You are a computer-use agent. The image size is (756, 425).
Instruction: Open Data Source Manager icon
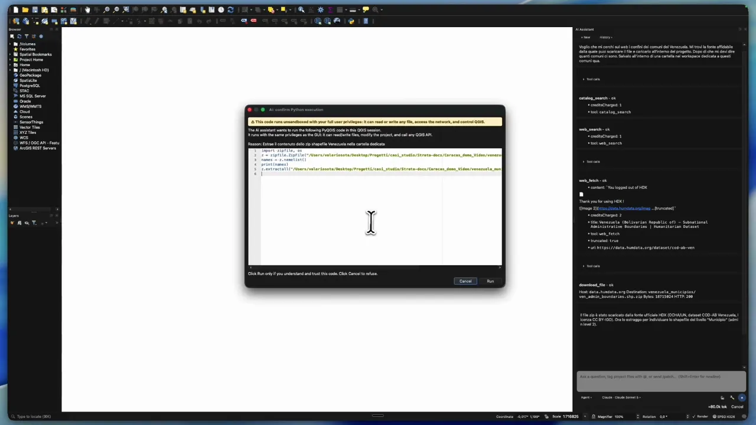16,21
